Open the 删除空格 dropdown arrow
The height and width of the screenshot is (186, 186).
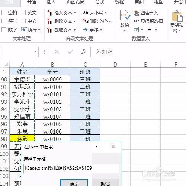click(x=110, y=21)
